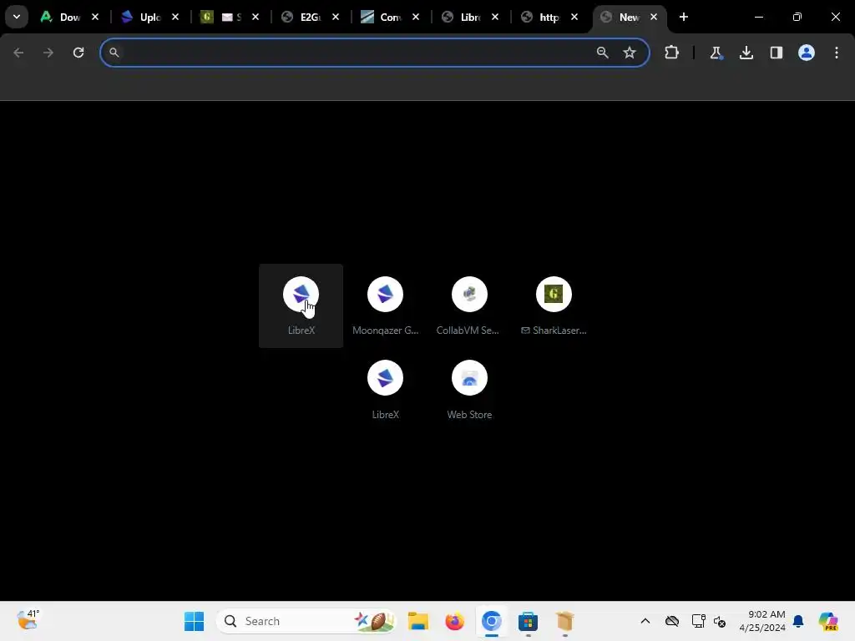Screen dimensions: 855x641
Task: Open the notification bell icon
Action: (798, 621)
